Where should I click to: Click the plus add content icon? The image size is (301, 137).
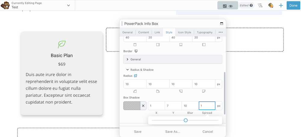(281, 5)
